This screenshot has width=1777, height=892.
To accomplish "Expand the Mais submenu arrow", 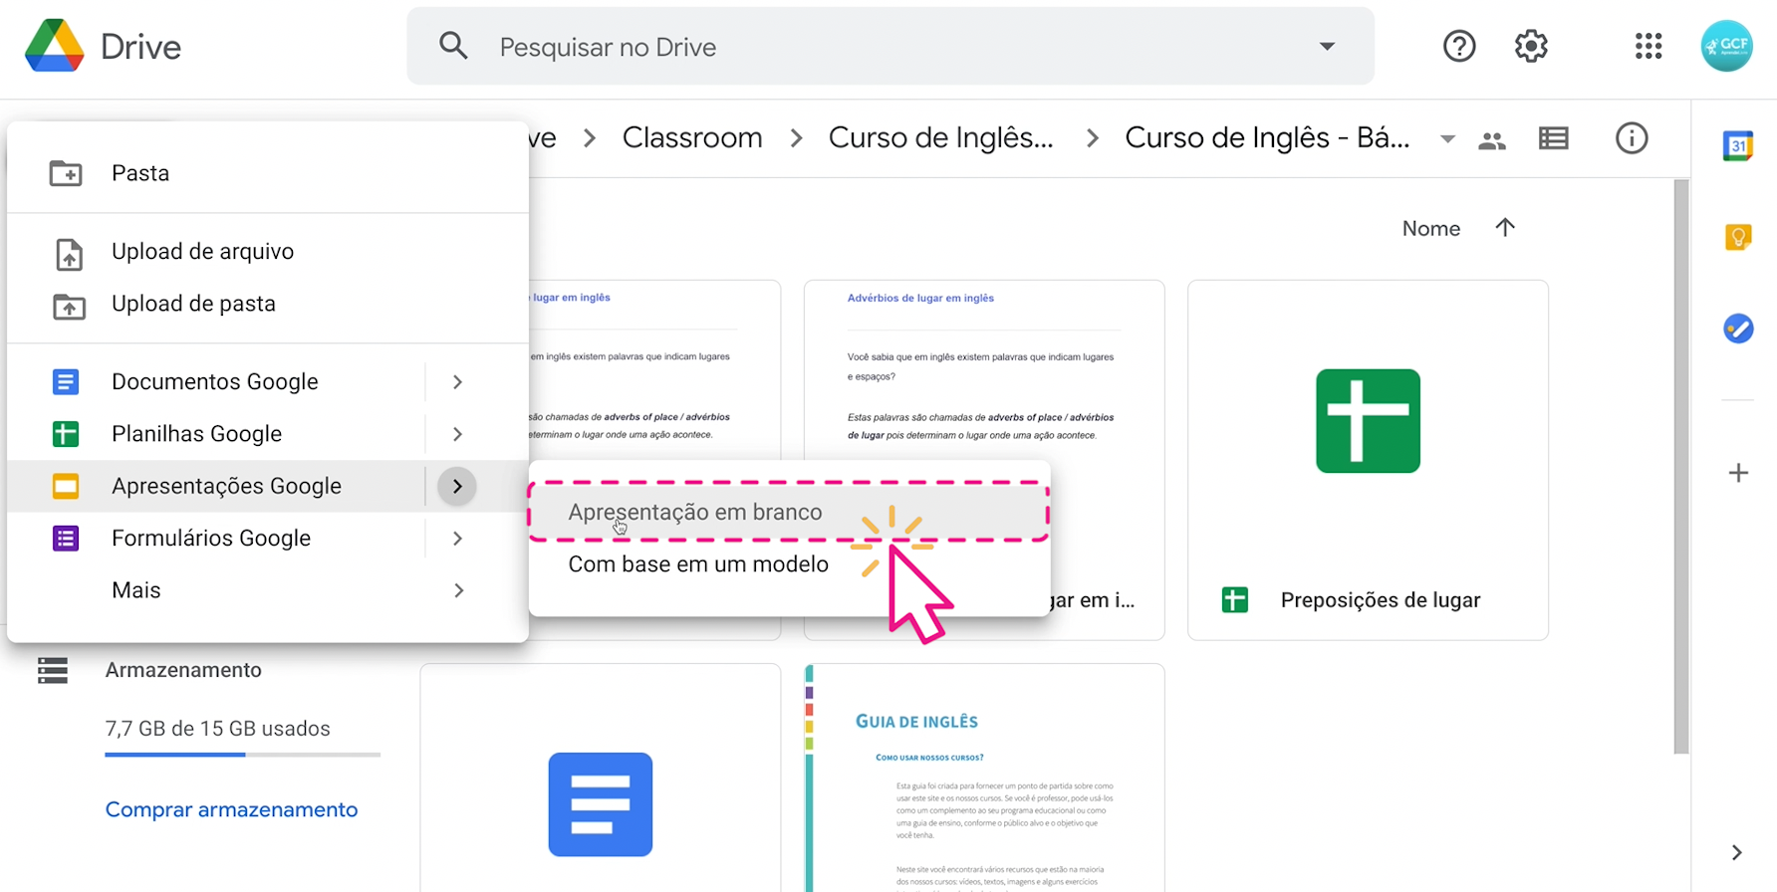I will [x=458, y=590].
